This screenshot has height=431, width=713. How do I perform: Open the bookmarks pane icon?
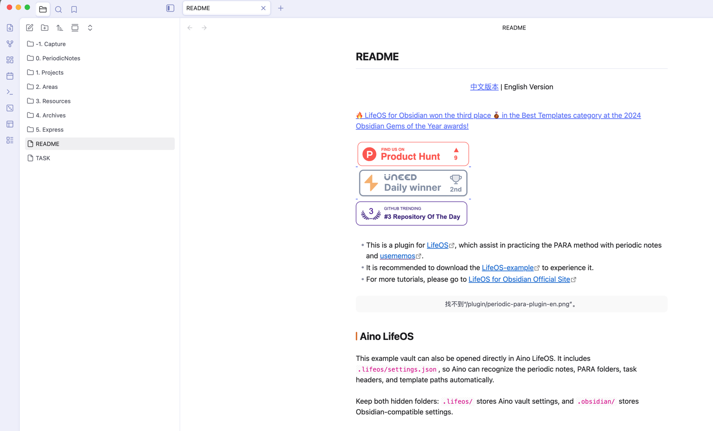(x=74, y=9)
